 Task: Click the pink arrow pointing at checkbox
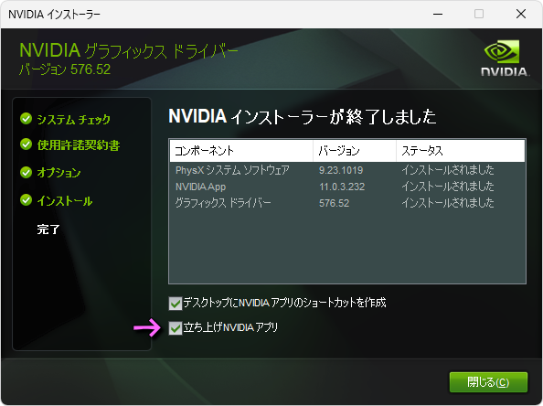[x=147, y=327]
